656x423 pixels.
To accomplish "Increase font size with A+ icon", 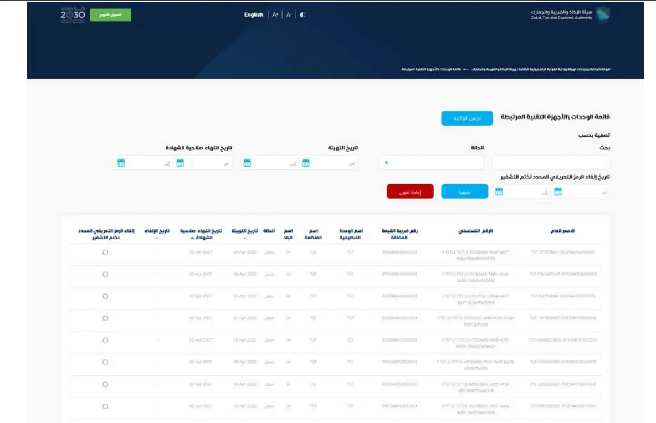I will tap(275, 15).
